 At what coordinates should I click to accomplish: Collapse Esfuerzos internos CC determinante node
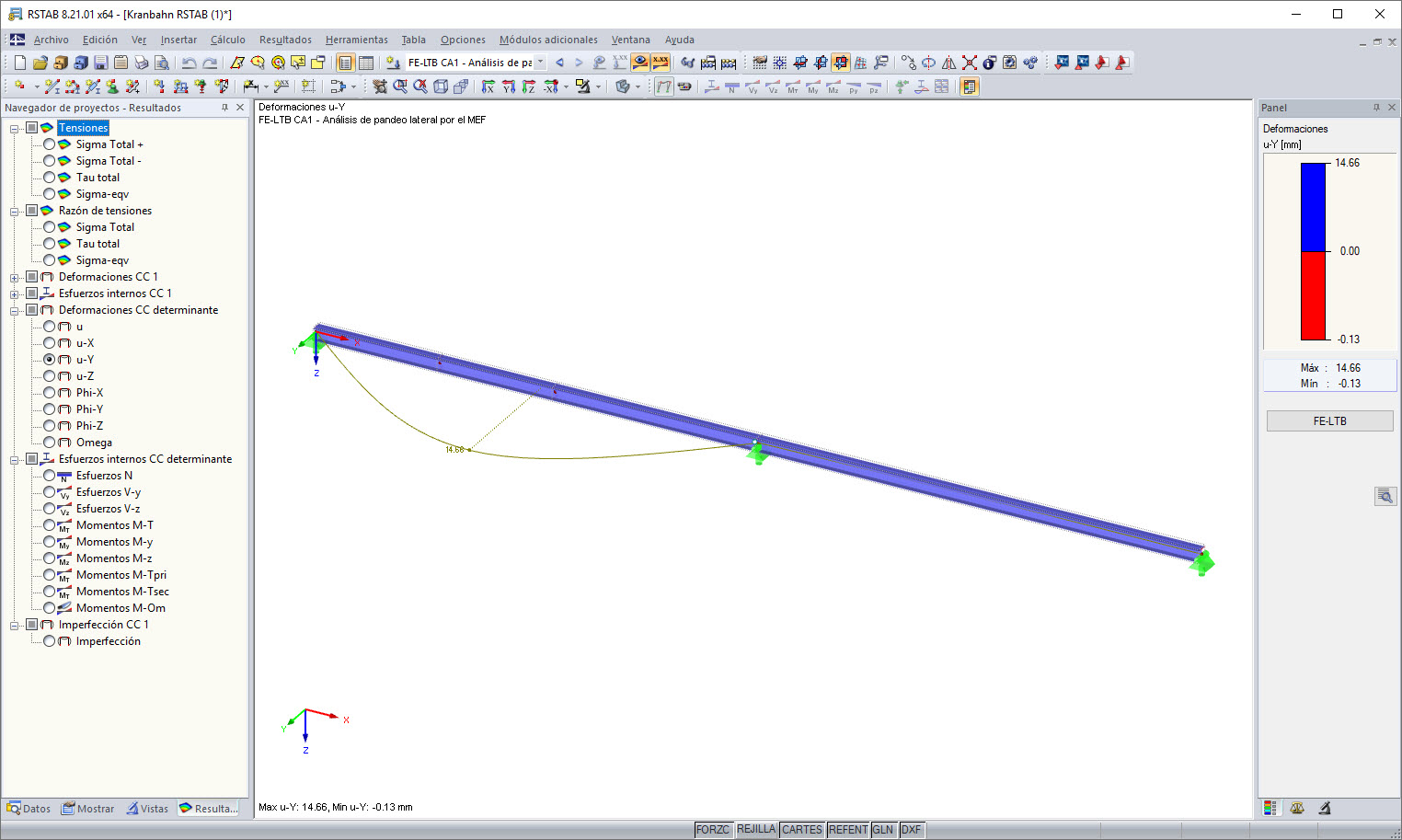[15, 460]
